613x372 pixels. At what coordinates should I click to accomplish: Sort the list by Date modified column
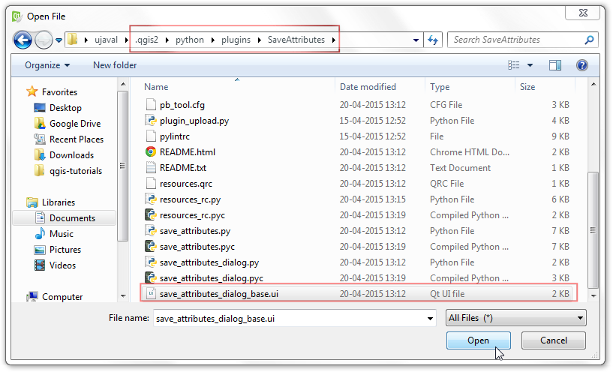click(368, 87)
